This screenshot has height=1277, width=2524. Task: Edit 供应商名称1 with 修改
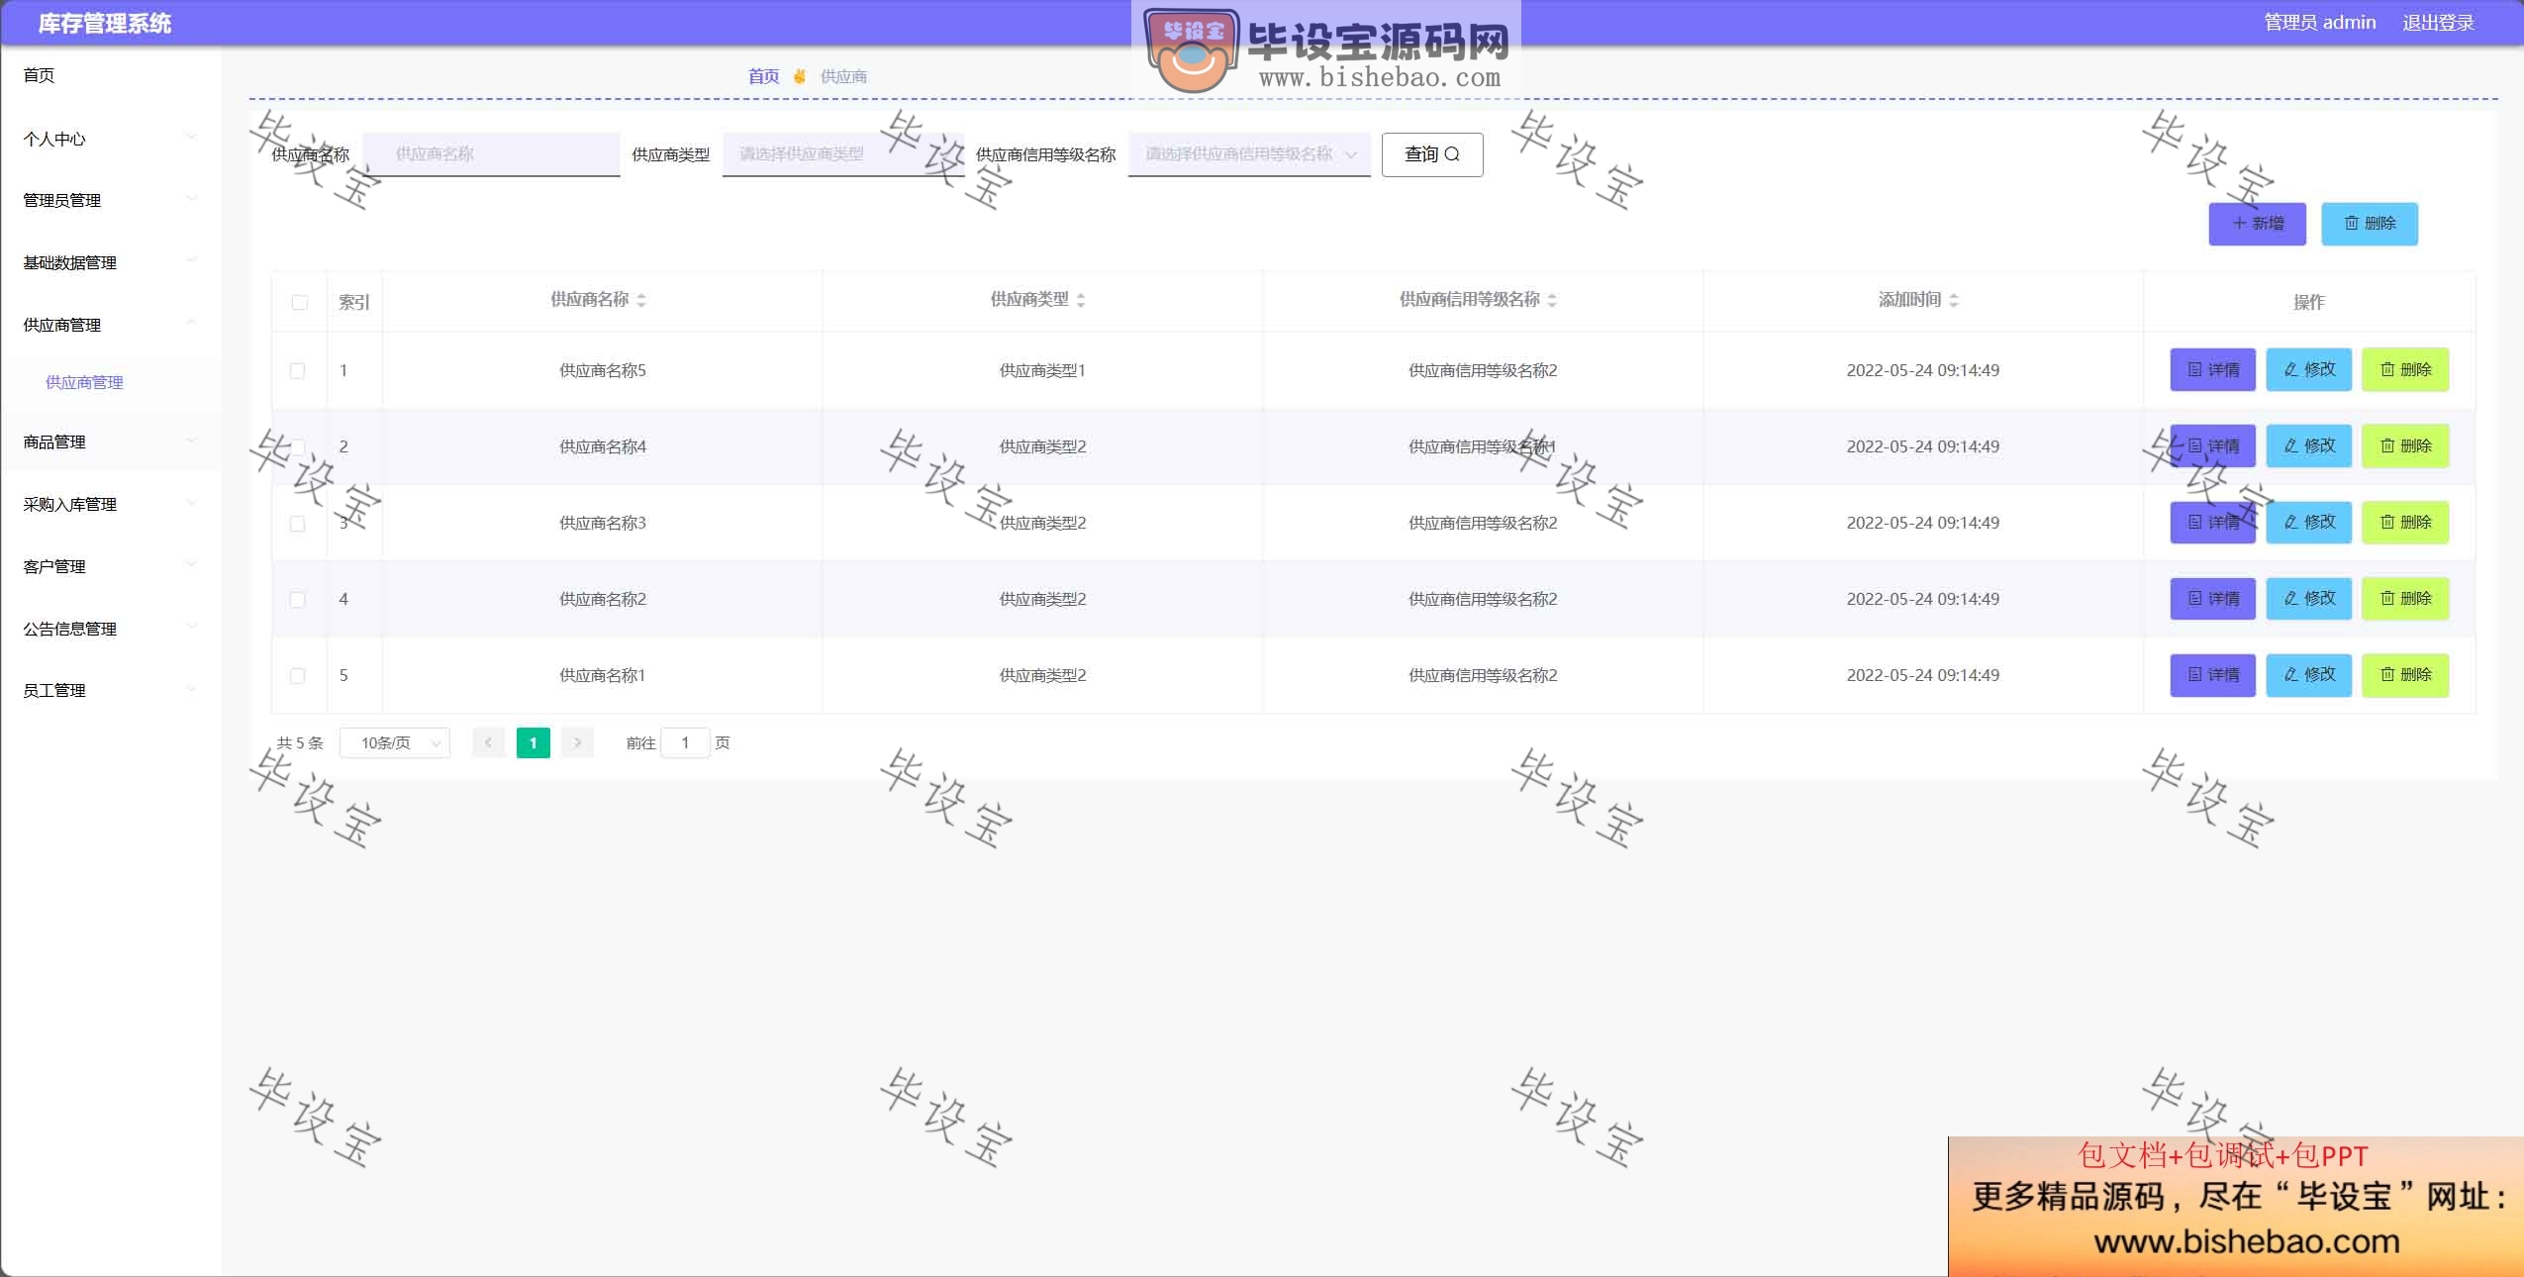tap(2309, 674)
